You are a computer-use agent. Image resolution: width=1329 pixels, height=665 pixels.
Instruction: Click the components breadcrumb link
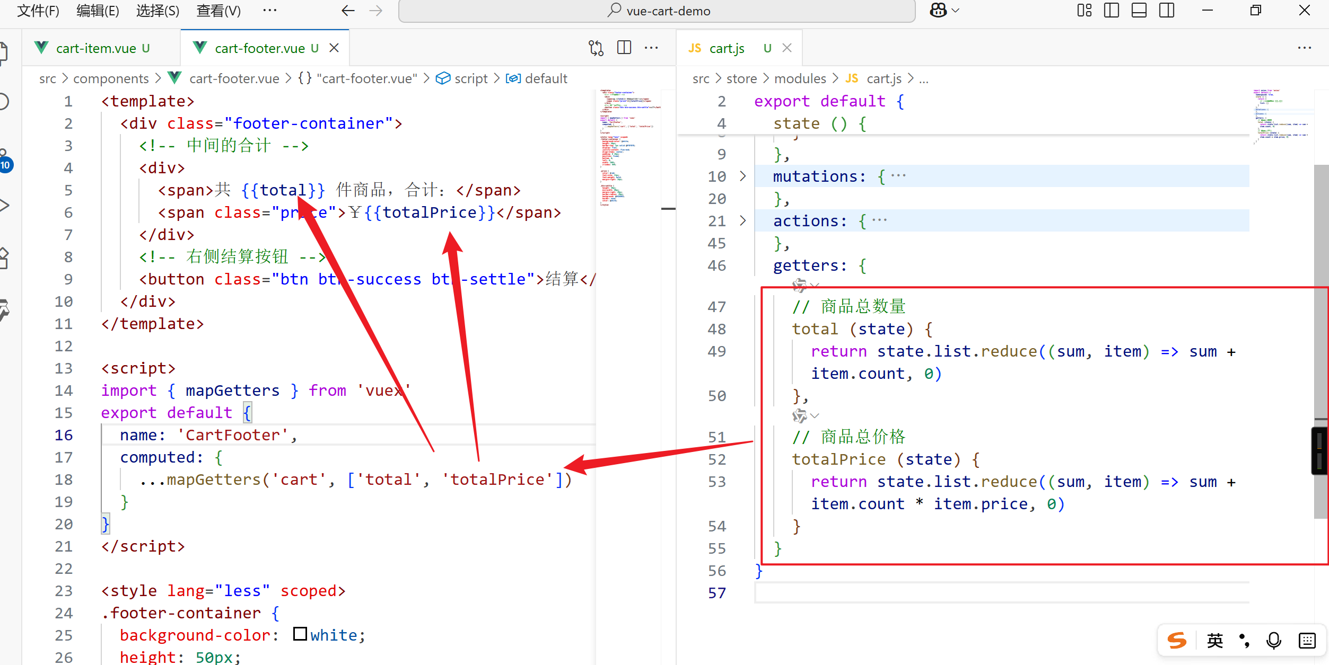point(111,79)
